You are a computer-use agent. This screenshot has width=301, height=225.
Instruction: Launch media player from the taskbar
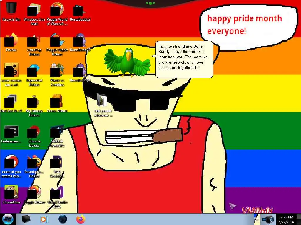click(x=44, y=219)
